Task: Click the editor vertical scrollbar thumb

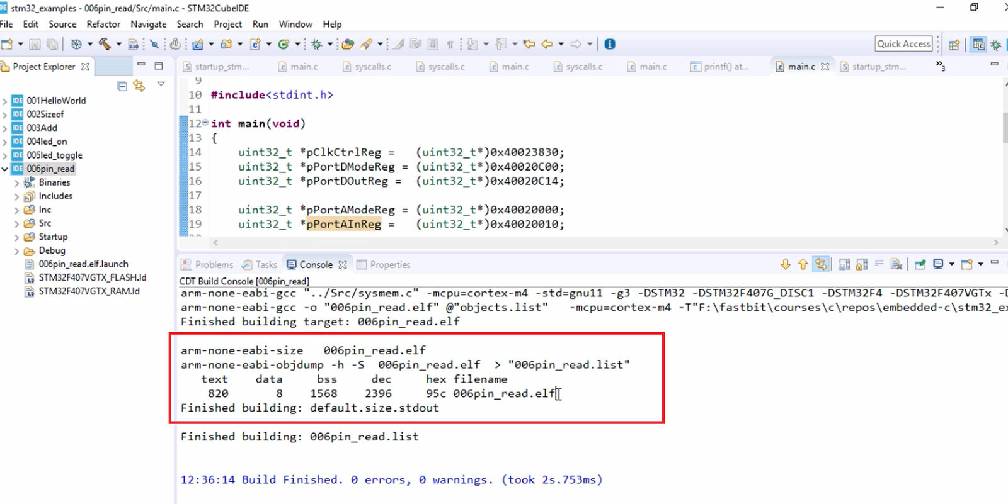Action: [1005, 129]
